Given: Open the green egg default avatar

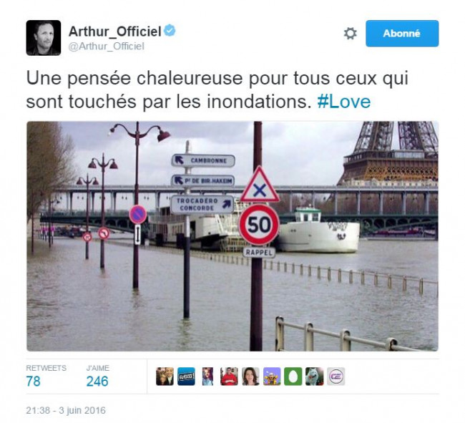Looking at the screenshot, I should point(293,376).
